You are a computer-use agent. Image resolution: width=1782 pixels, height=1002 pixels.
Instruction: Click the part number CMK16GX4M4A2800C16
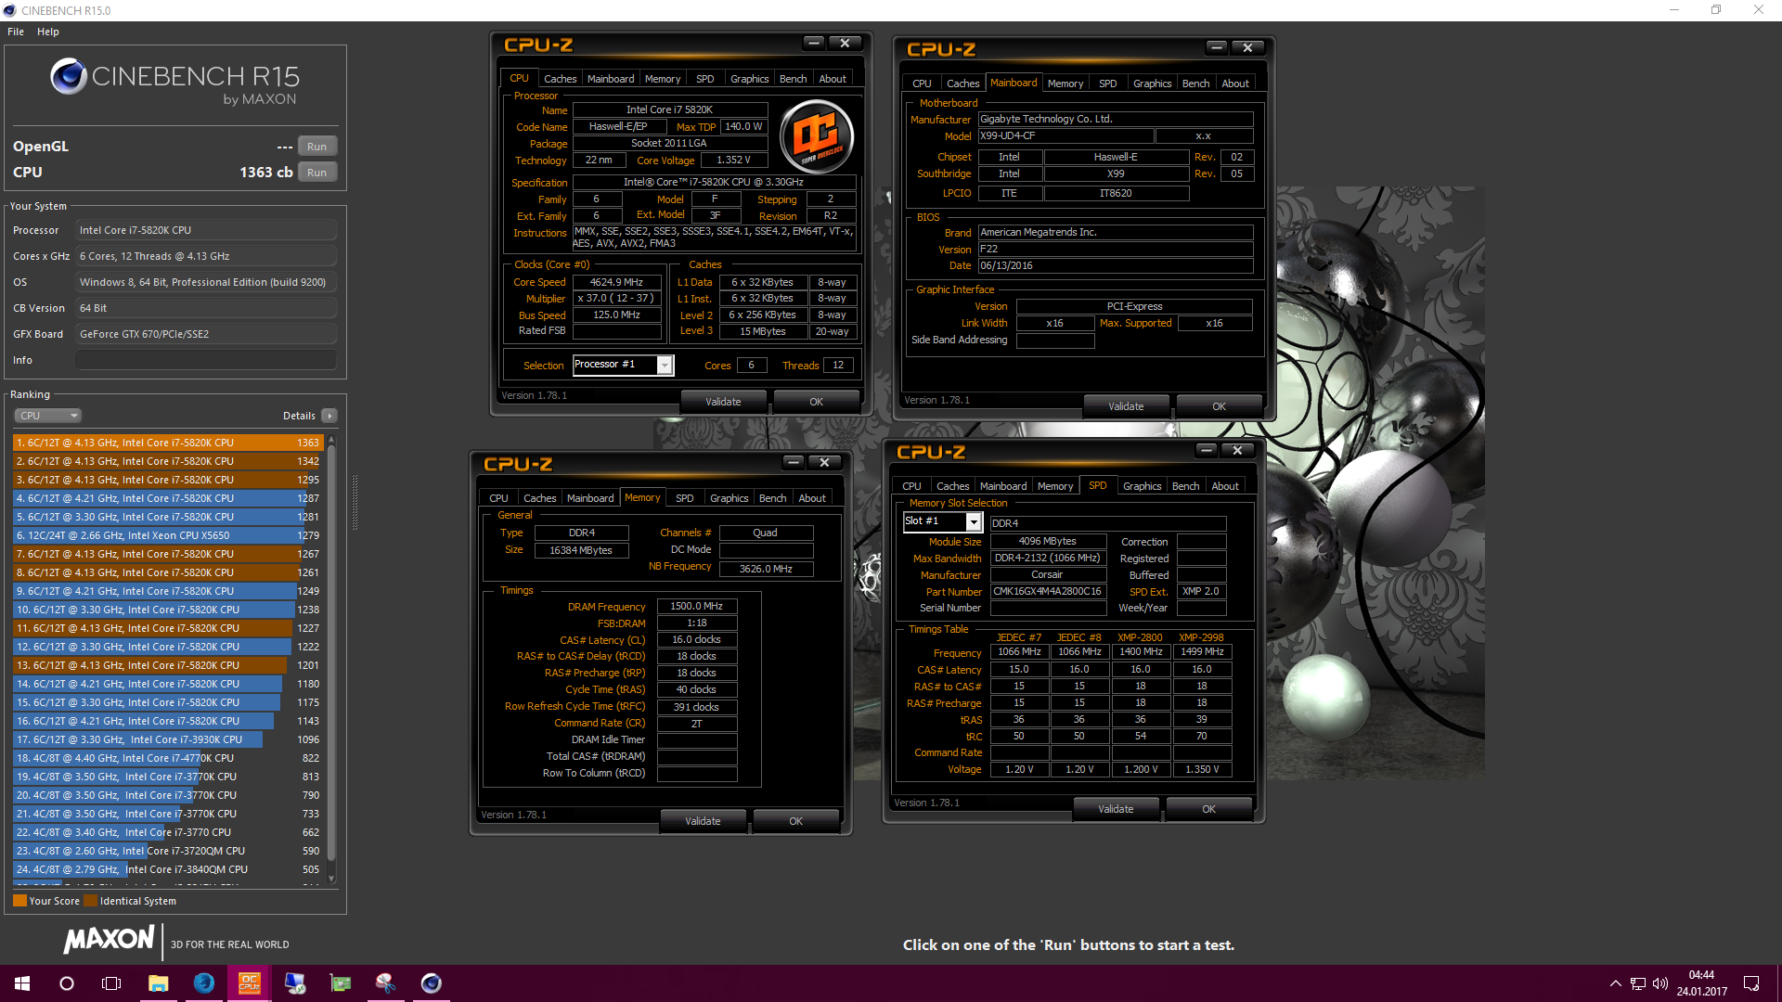point(1048,591)
